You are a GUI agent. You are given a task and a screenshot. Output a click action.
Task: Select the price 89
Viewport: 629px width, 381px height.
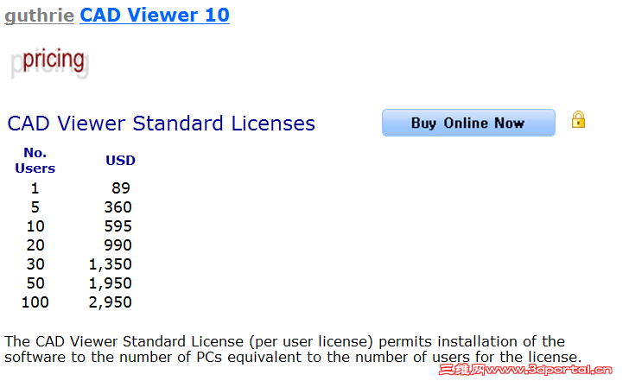click(121, 188)
